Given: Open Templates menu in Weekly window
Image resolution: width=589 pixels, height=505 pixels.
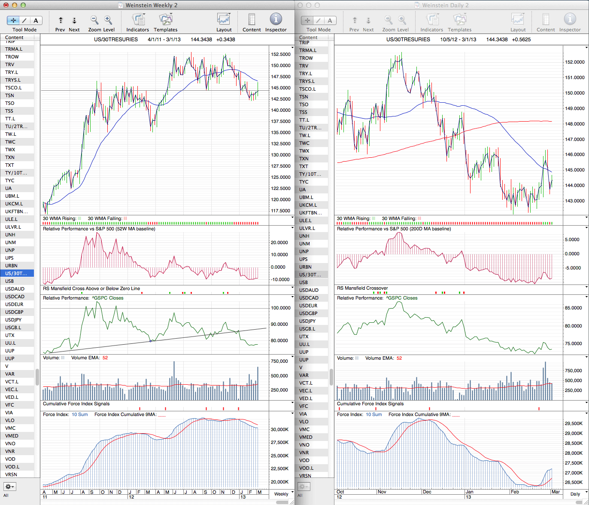Looking at the screenshot, I should (x=165, y=20).
